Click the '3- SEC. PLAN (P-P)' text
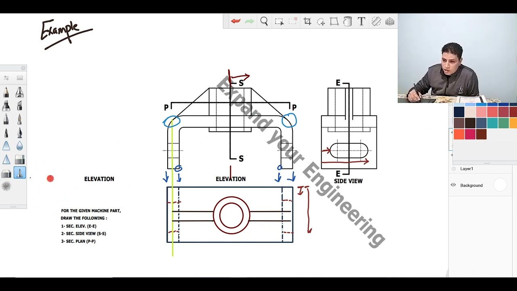Screen dimensions: 517x291 pyautogui.click(x=78, y=241)
